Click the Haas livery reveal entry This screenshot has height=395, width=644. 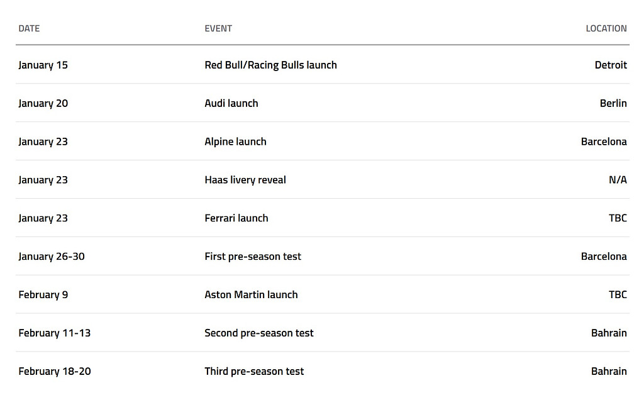(x=245, y=180)
